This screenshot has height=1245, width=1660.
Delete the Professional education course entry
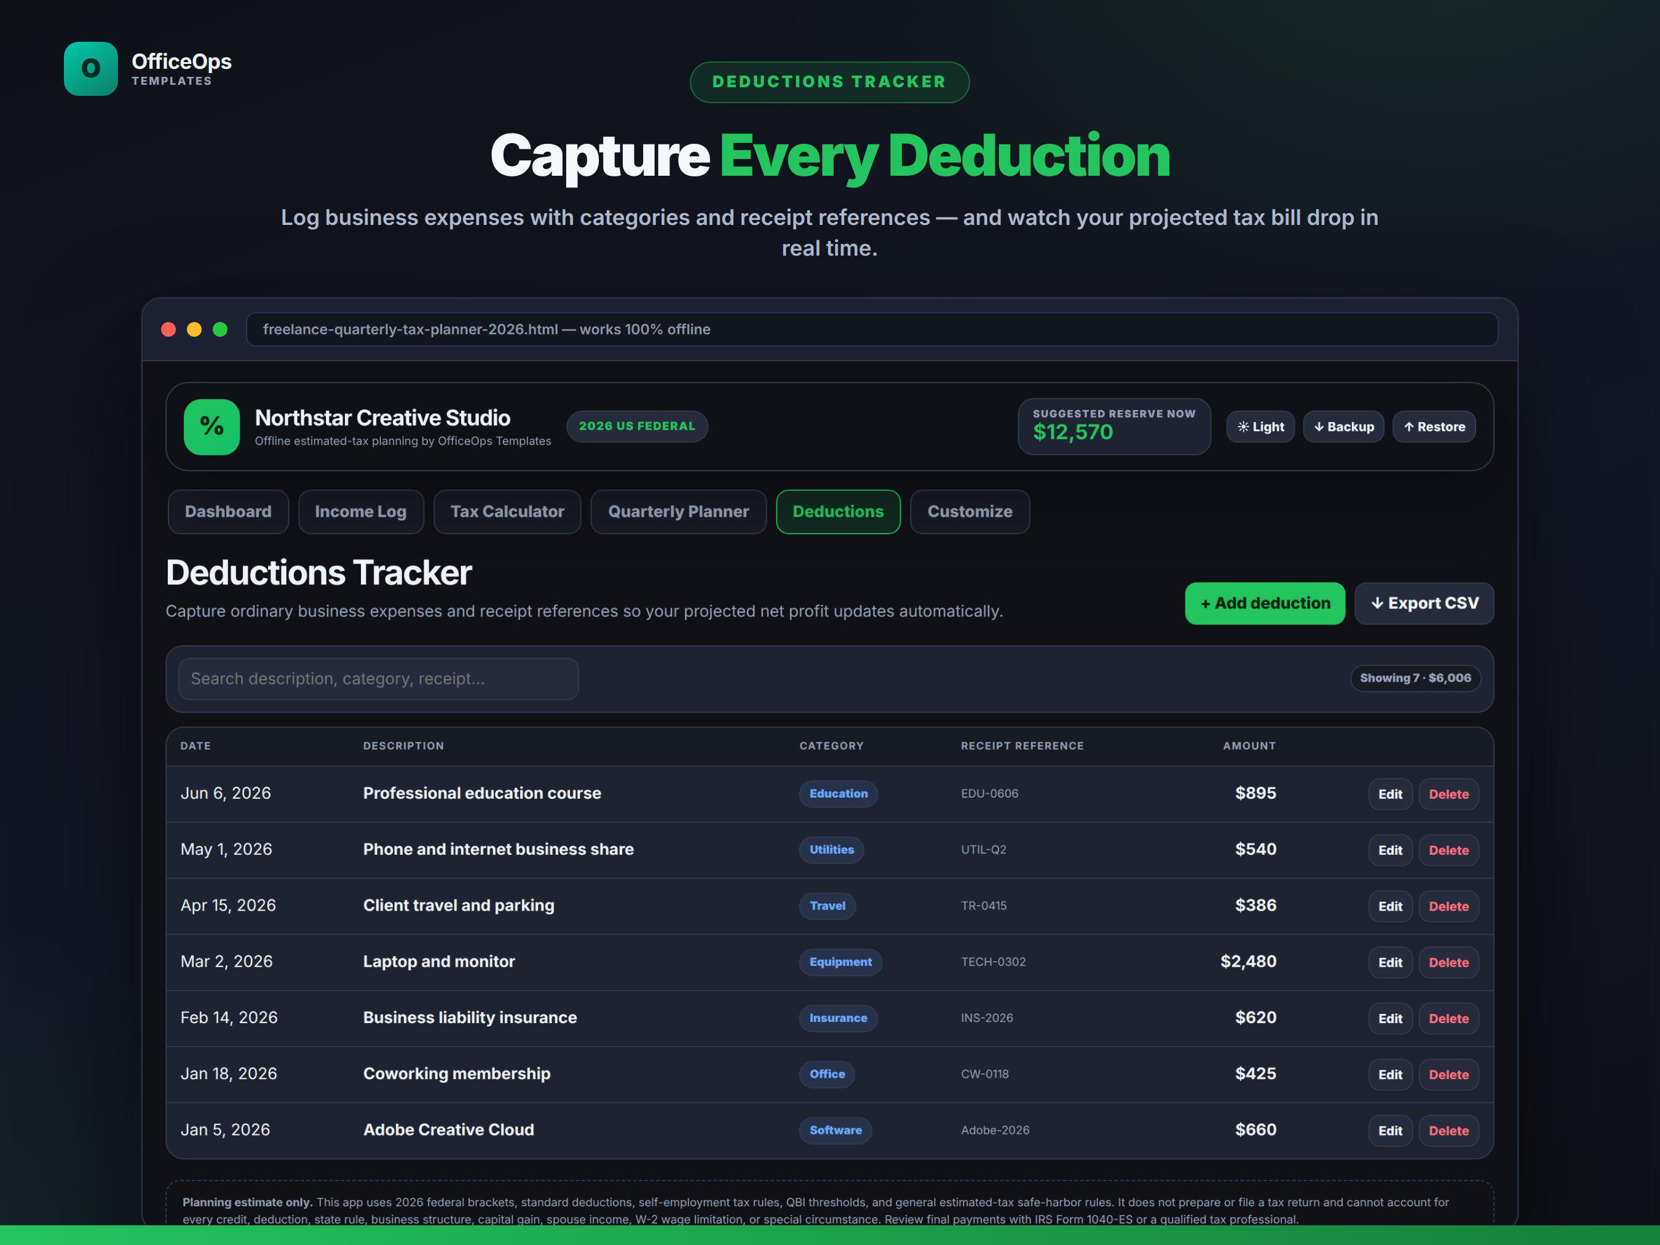pos(1449,794)
